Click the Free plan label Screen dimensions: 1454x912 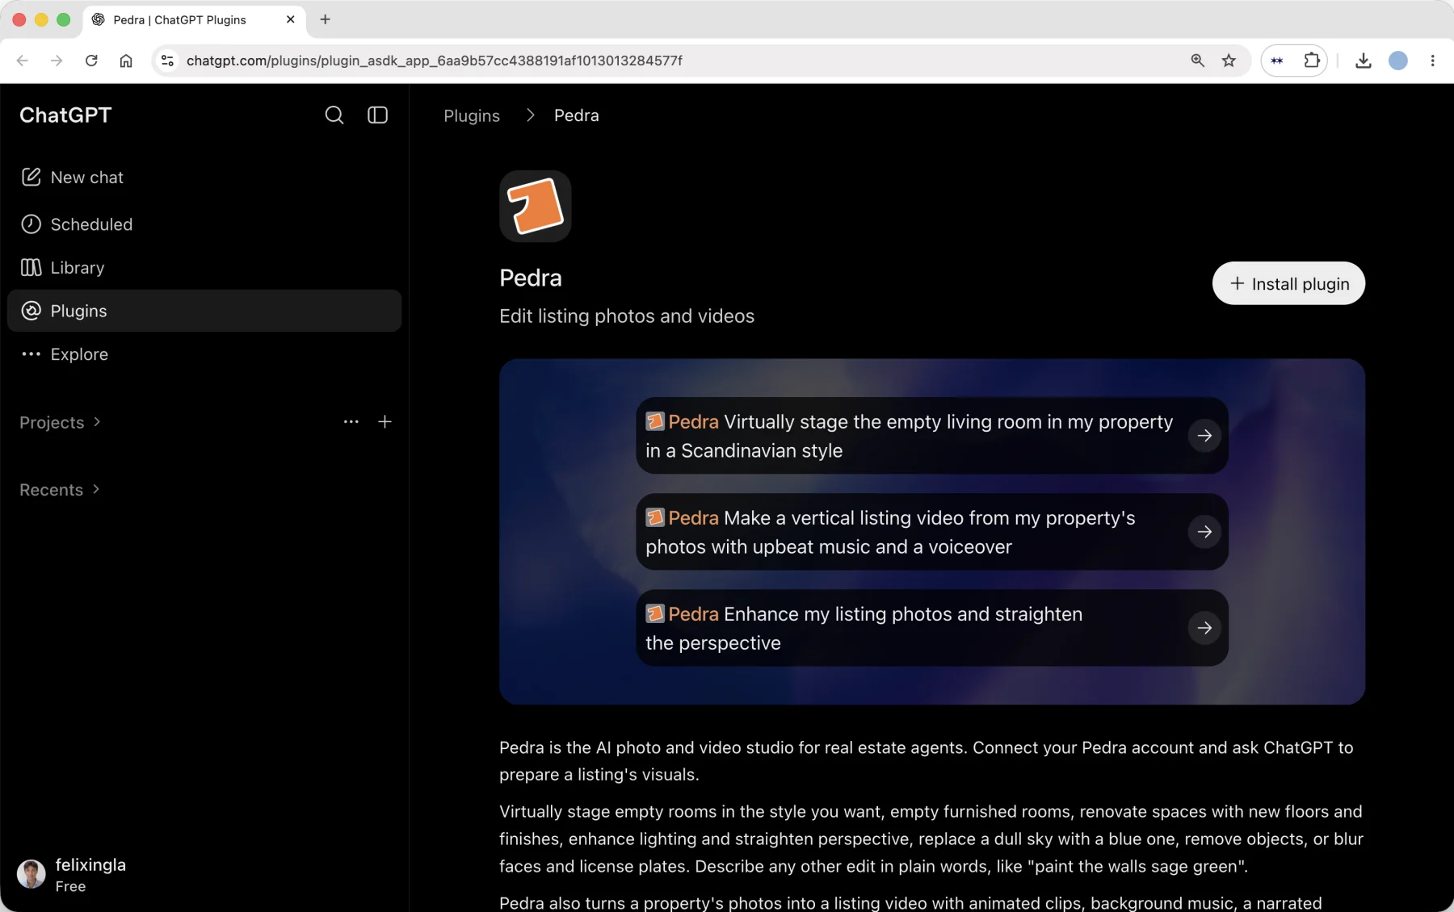coord(70,886)
